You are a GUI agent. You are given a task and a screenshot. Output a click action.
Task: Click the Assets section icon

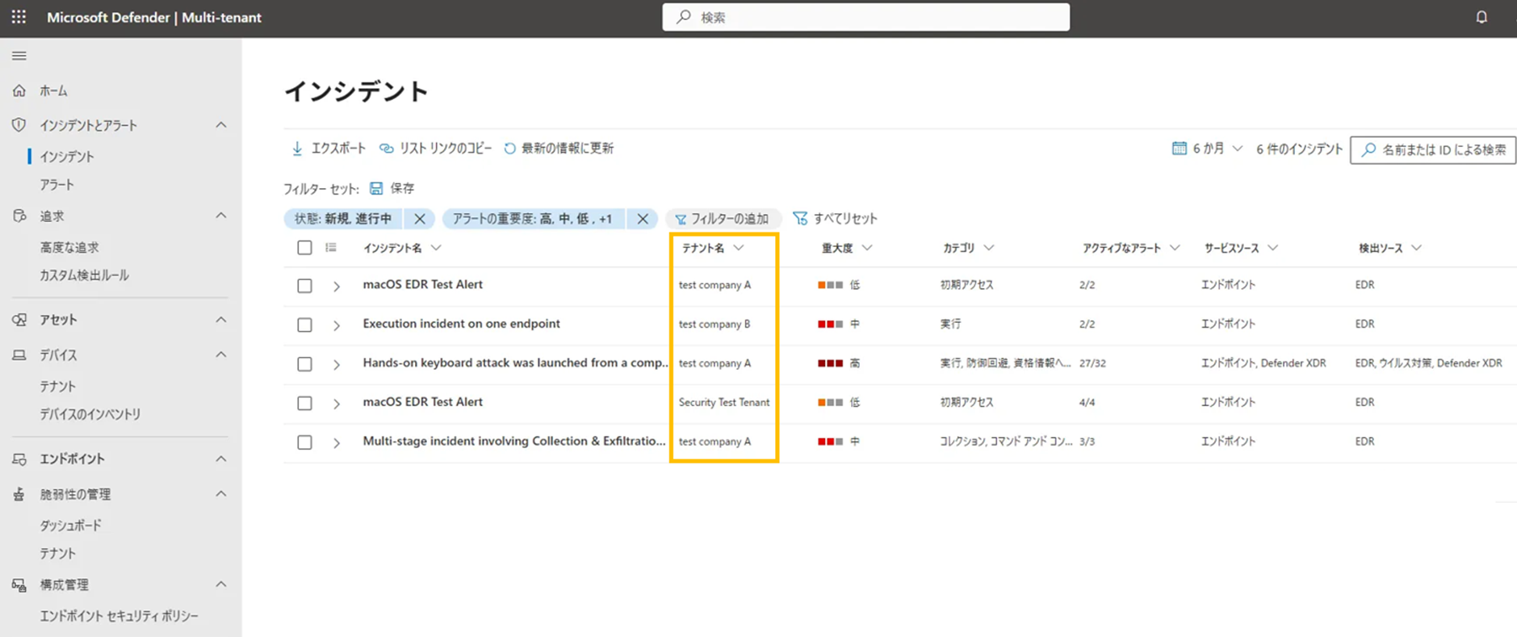19,320
